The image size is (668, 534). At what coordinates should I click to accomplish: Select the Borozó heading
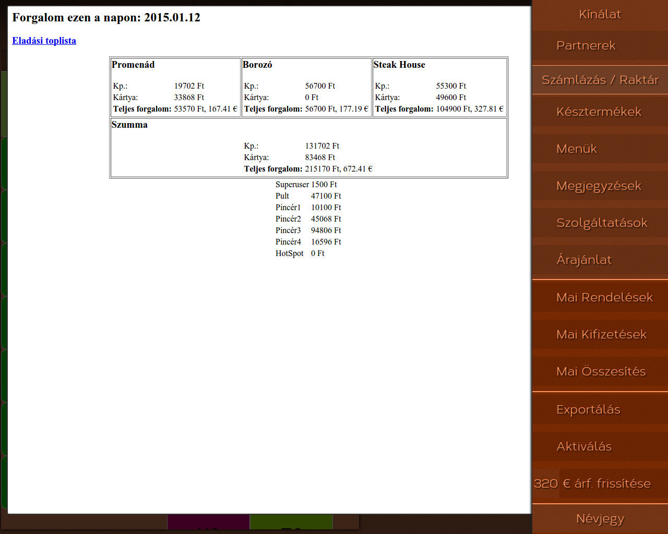(257, 65)
